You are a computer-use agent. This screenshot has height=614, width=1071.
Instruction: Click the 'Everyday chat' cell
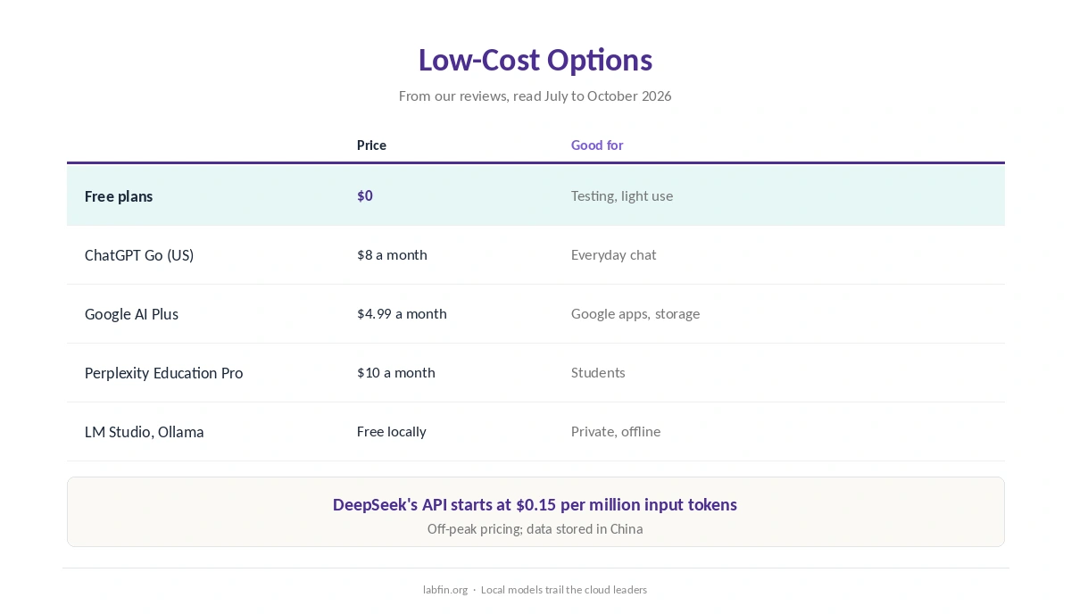[614, 255]
